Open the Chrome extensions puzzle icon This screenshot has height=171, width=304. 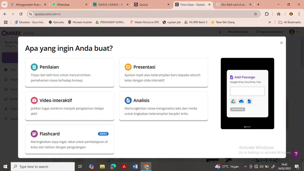click(267, 14)
